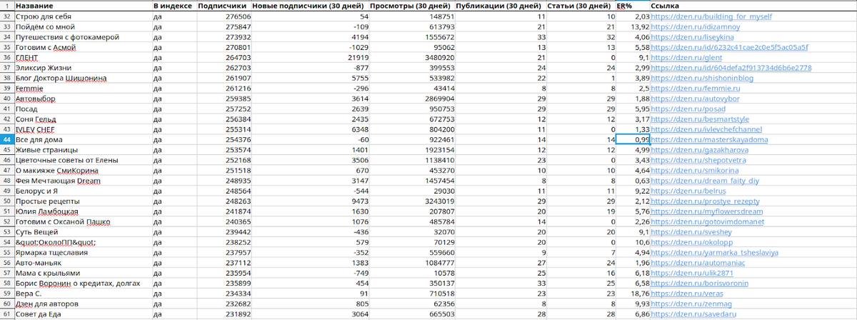Open link dzen.ru/automaniac
Screen dimensions: 857x320
(699, 264)
